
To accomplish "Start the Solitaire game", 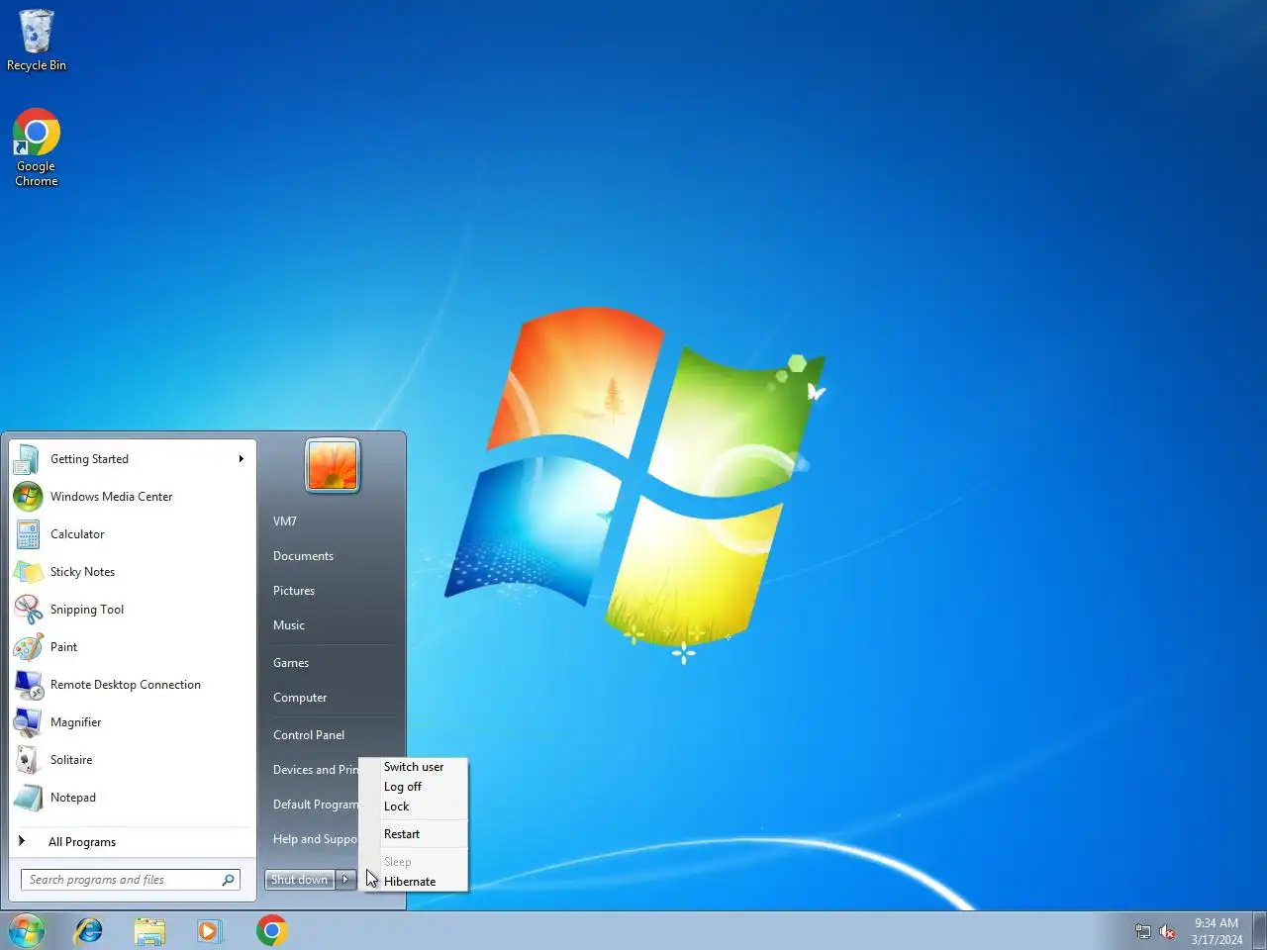I will (x=133, y=760).
